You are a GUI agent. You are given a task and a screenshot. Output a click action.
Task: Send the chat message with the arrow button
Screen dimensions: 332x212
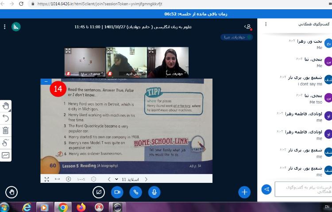click(266, 189)
